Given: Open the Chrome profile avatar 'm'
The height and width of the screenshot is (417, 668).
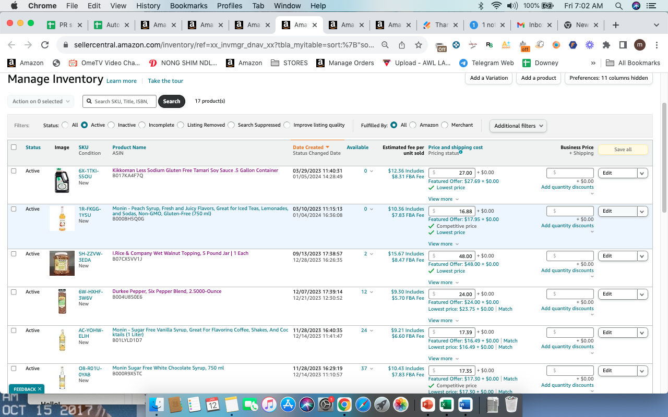Looking at the screenshot, I should click(640, 45).
